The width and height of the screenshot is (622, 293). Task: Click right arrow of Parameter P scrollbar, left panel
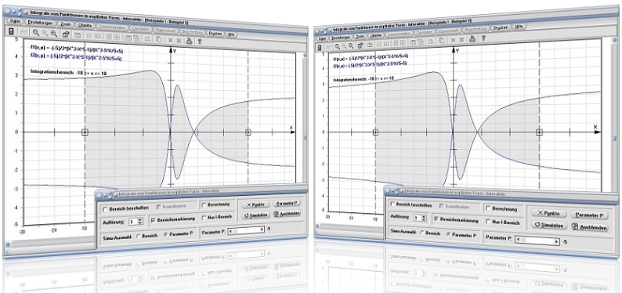point(262,230)
